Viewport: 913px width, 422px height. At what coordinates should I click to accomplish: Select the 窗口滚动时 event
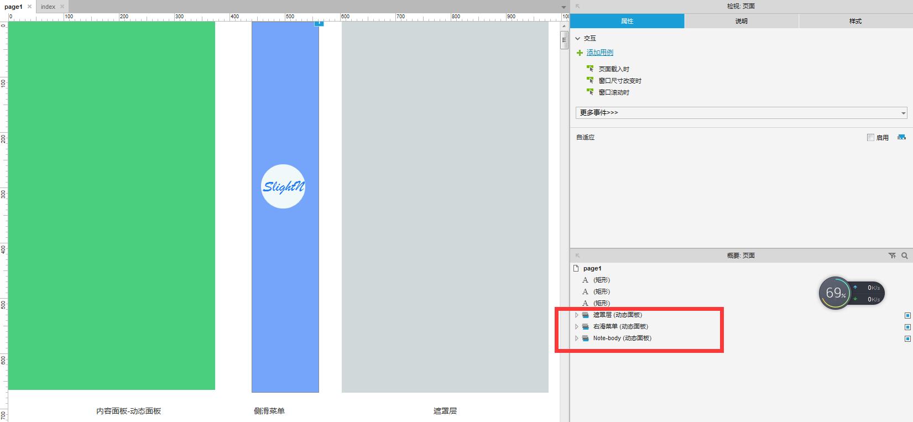click(x=614, y=92)
